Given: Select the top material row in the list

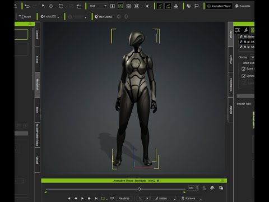Looking at the screenshot, I should tap(247, 36).
